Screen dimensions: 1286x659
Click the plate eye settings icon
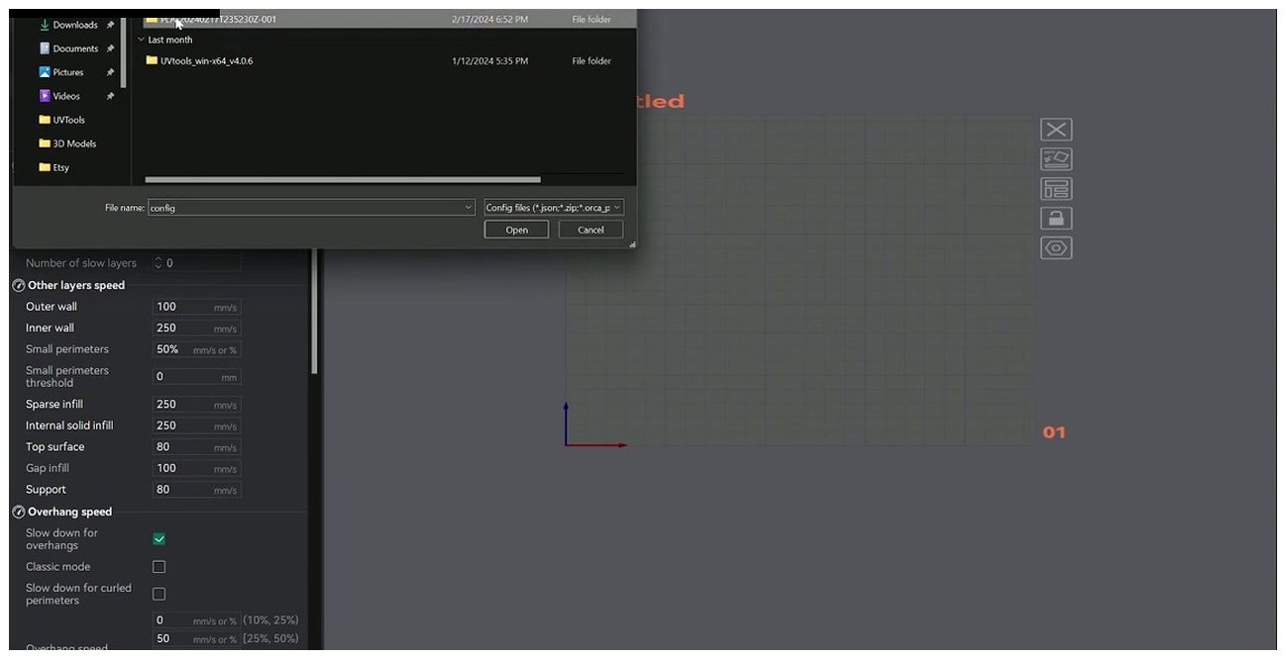(1056, 248)
